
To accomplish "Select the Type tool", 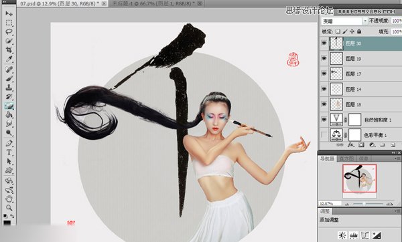I will pyautogui.click(x=9, y=152).
